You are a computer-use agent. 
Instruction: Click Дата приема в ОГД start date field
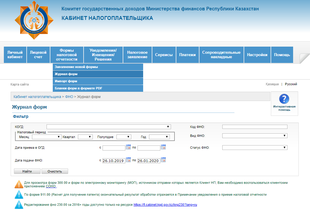click(114, 148)
